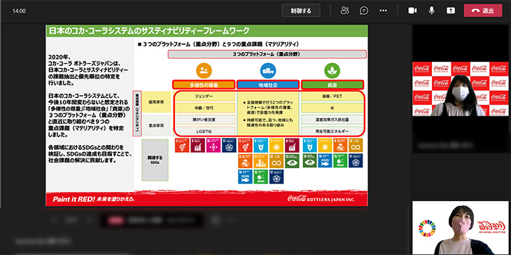Click the 地域社会 blue header box

pyautogui.click(x=268, y=85)
